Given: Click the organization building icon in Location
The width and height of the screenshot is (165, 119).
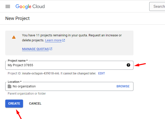Looking at the screenshot, I should (10, 86).
